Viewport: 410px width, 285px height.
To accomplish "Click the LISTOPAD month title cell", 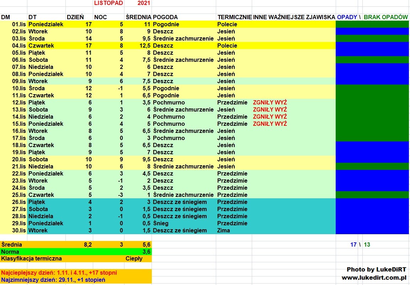I will click(108, 3).
